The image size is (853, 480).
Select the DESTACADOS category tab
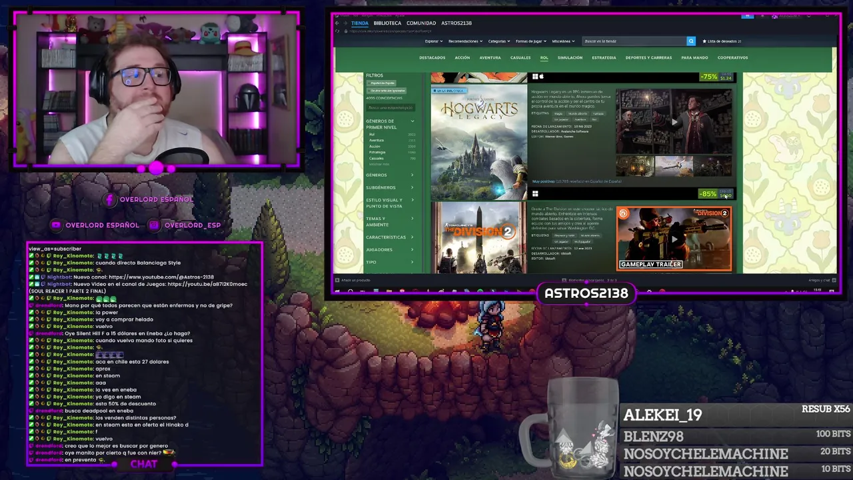click(432, 57)
